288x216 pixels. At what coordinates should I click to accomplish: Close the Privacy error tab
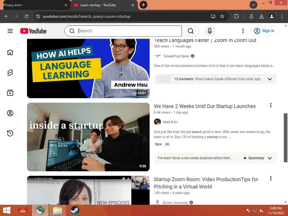[66, 5]
